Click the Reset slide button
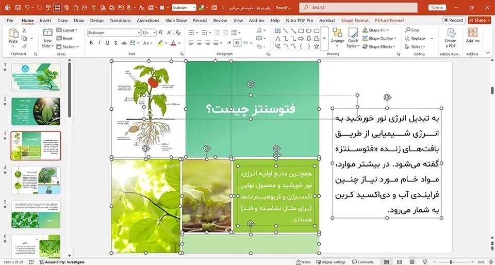This screenshot has width=495, height=265. pos(64,39)
